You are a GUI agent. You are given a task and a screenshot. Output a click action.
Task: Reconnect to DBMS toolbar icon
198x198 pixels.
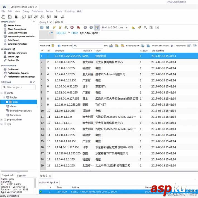pyautogui.click(x=62, y=17)
